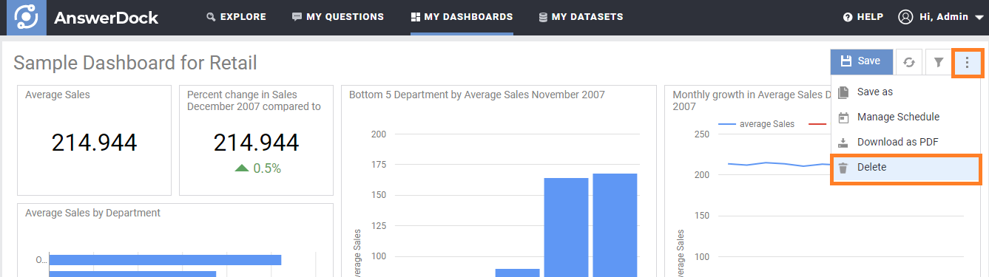Save the dashboard with Save button
This screenshot has width=989, height=277.
[x=861, y=62]
